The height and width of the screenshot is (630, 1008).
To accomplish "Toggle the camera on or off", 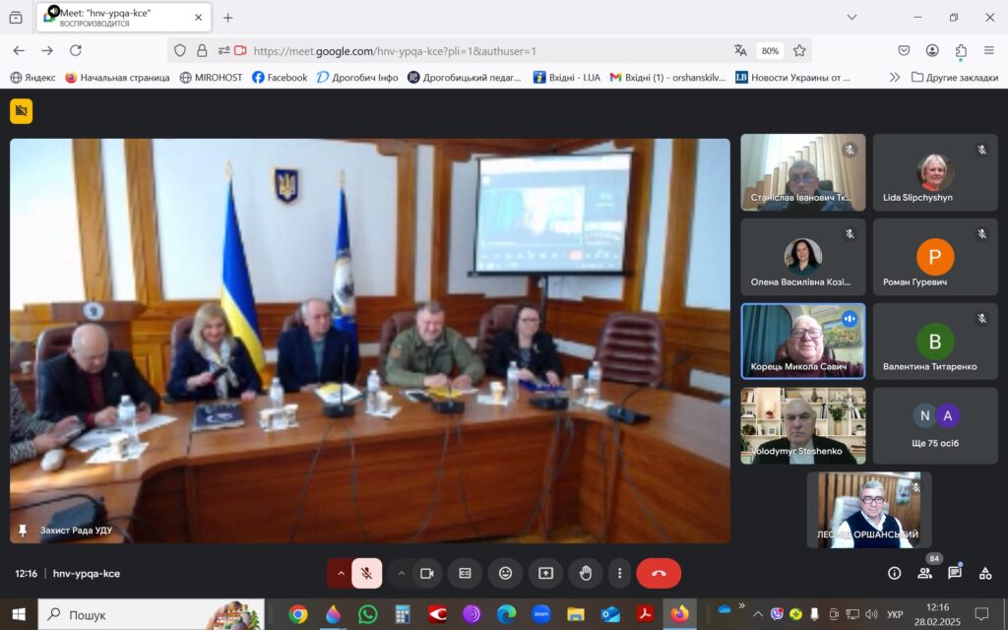I will pos(427,573).
